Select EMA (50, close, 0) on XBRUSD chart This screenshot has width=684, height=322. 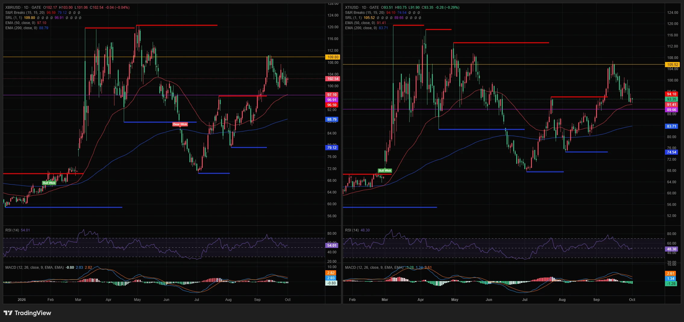click(x=20, y=23)
